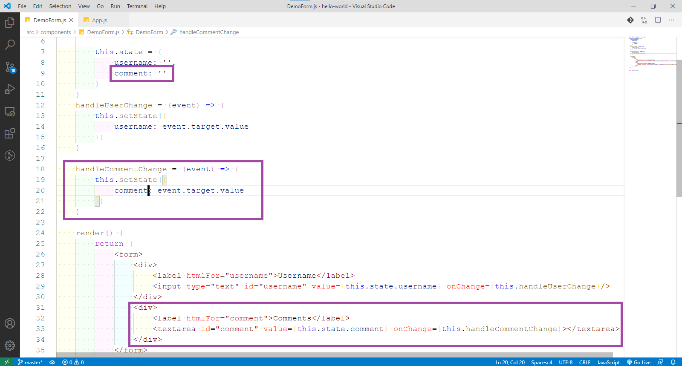Click 'return' keyword on line 25
The height and width of the screenshot is (366, 682).
109,244
